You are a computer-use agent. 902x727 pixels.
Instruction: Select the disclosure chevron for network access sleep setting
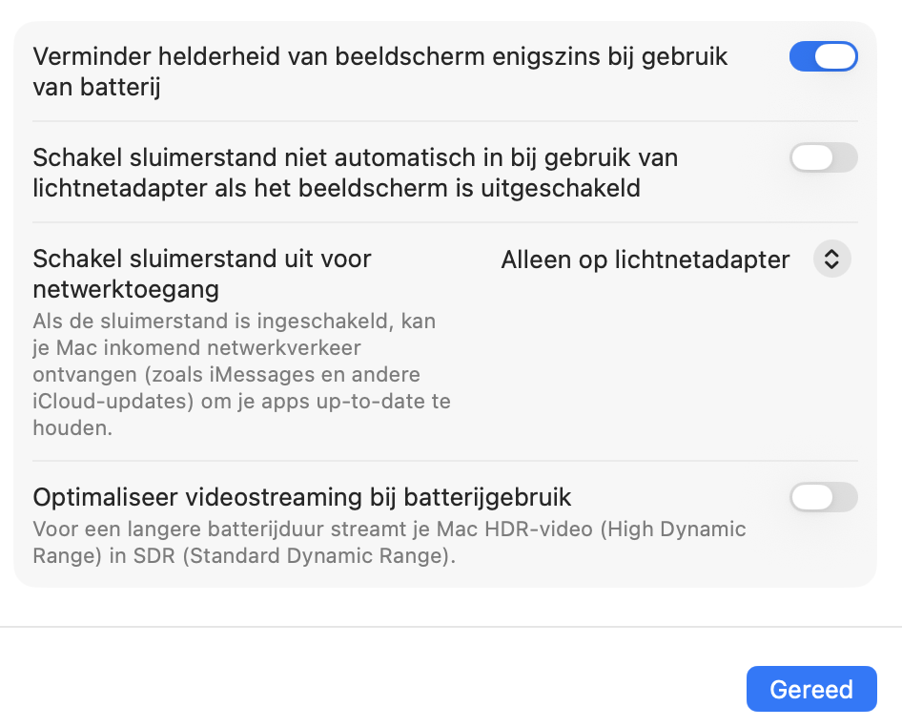tap(831, 259)
